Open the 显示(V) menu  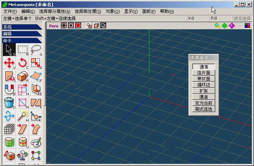click(131, 11)
